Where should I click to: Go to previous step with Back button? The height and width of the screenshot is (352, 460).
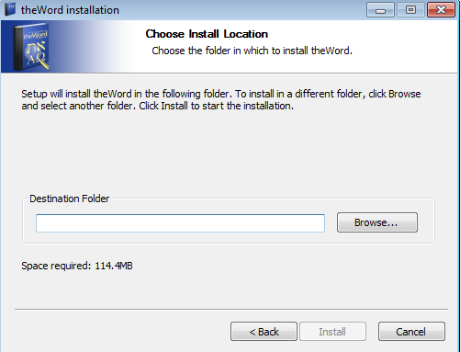[x=264, y=332]
